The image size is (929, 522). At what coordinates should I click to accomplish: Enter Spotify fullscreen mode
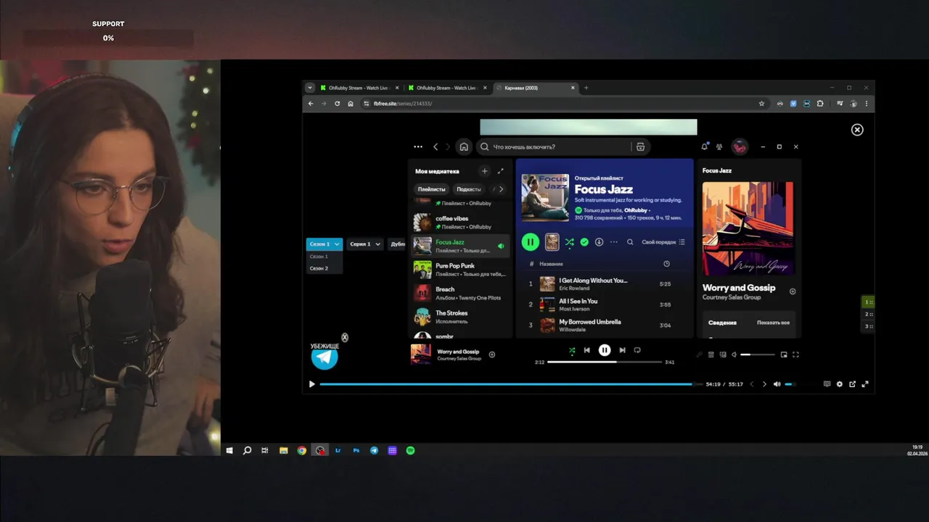(x=795, y=355)
